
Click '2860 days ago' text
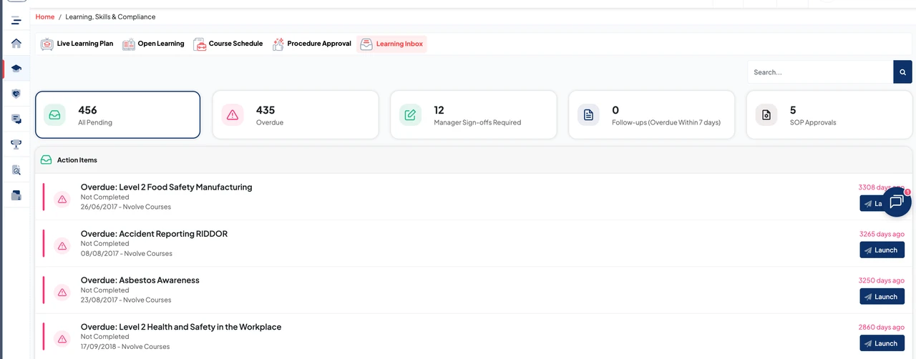coord(882,327)
